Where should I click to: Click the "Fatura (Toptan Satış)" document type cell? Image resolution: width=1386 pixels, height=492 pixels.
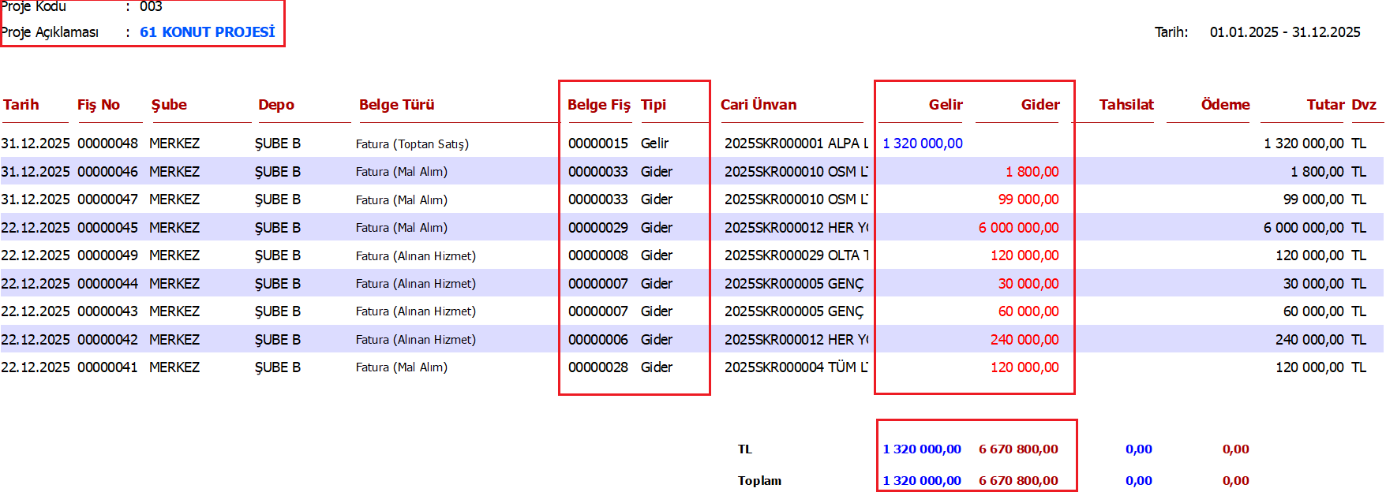412,143
